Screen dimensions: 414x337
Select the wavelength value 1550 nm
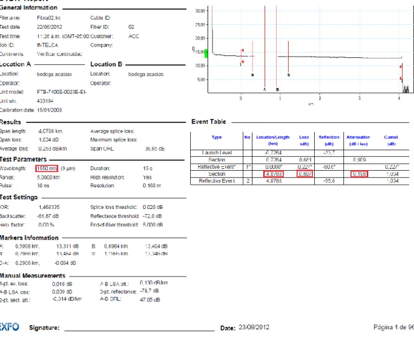tap(46, 168)
